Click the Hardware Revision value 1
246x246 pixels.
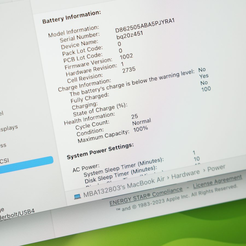(x=122, y=64)
